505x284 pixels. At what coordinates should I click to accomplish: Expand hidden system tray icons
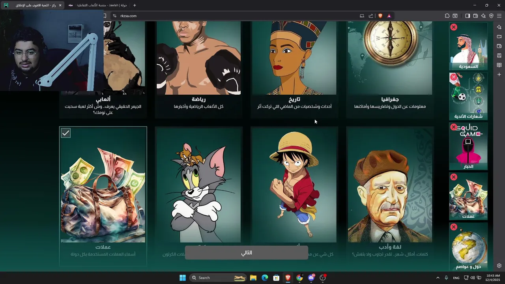438,278
